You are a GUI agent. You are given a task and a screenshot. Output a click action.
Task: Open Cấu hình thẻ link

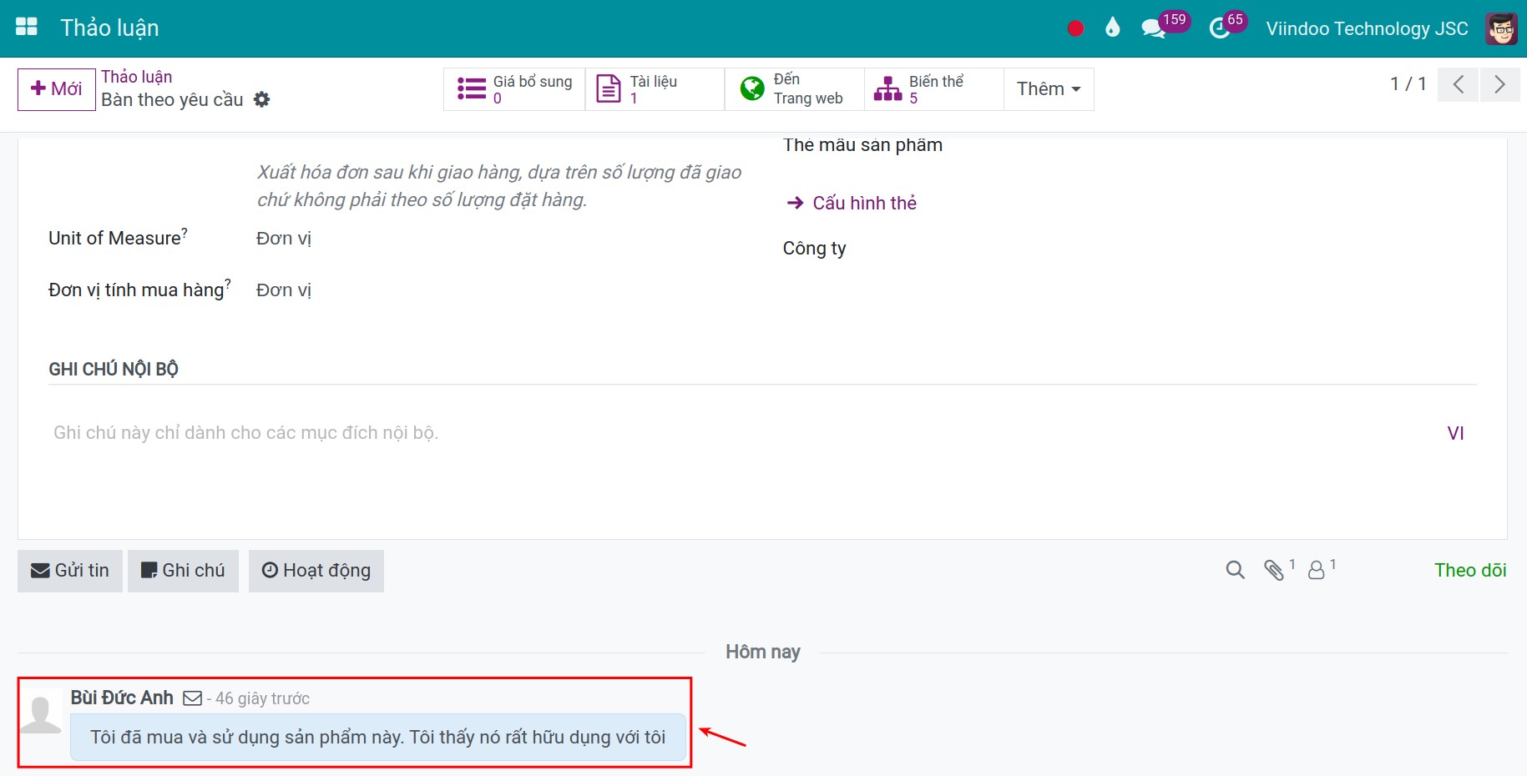pyautogui.click(x=852, y=203)
